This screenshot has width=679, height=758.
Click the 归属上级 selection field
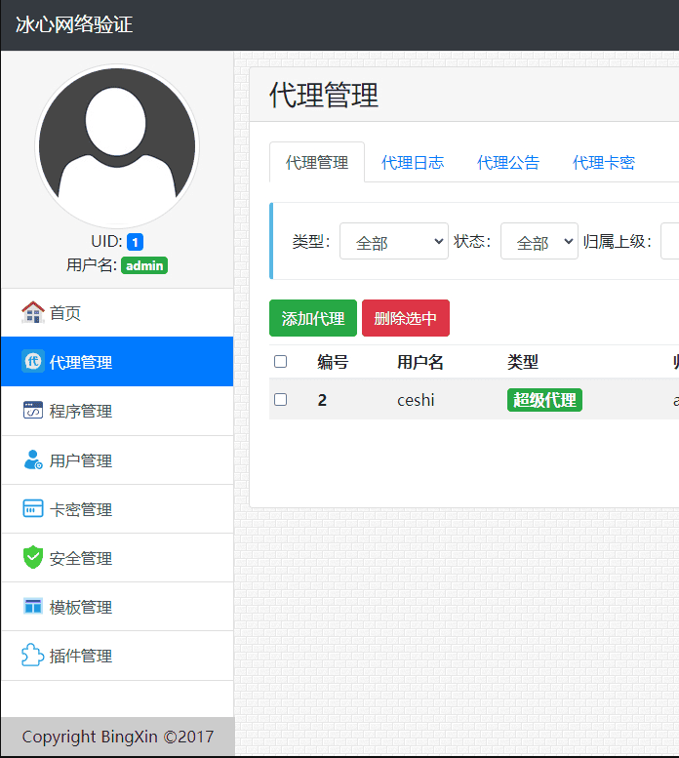coord(669,242)
